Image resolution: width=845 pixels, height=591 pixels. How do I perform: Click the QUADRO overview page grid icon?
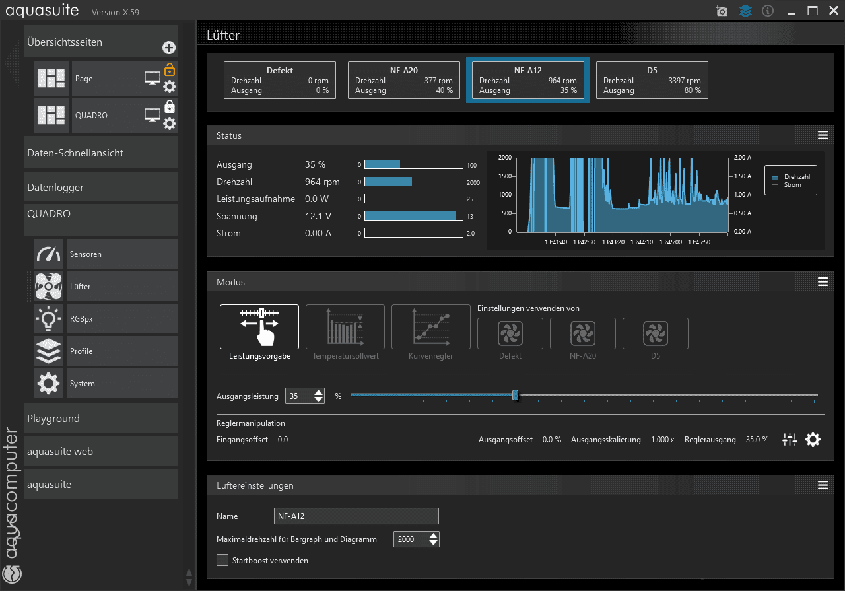tap(51, 116)
